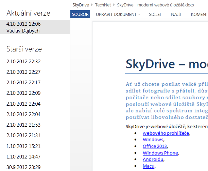Open the SOUBOR tab
This screenshot has width=208, height=171.
point(80,14)
